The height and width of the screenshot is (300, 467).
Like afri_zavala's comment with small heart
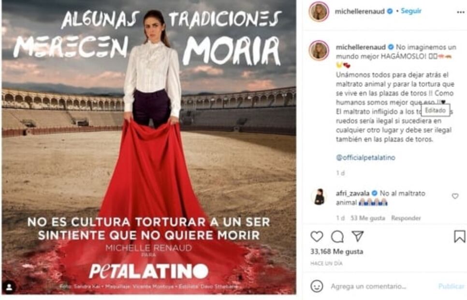455,196
